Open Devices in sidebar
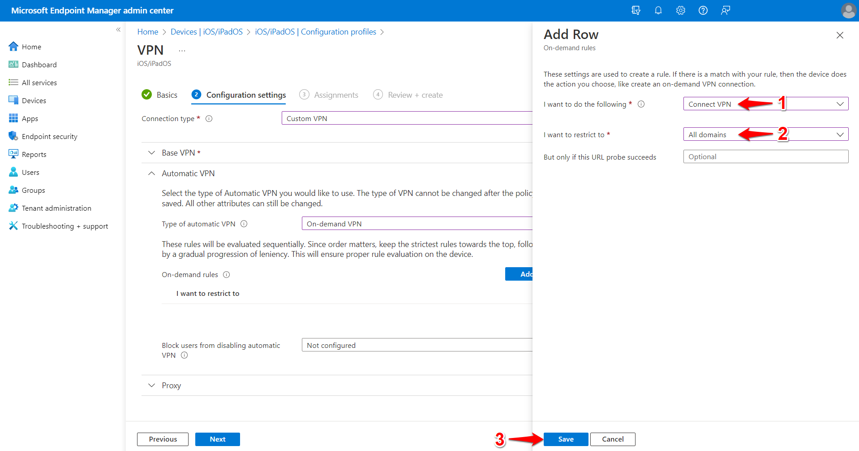The width and height of the screenshot is (859, 451). 34,100
